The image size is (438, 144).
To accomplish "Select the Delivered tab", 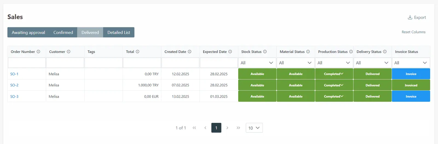I will (x=90, y=32).
